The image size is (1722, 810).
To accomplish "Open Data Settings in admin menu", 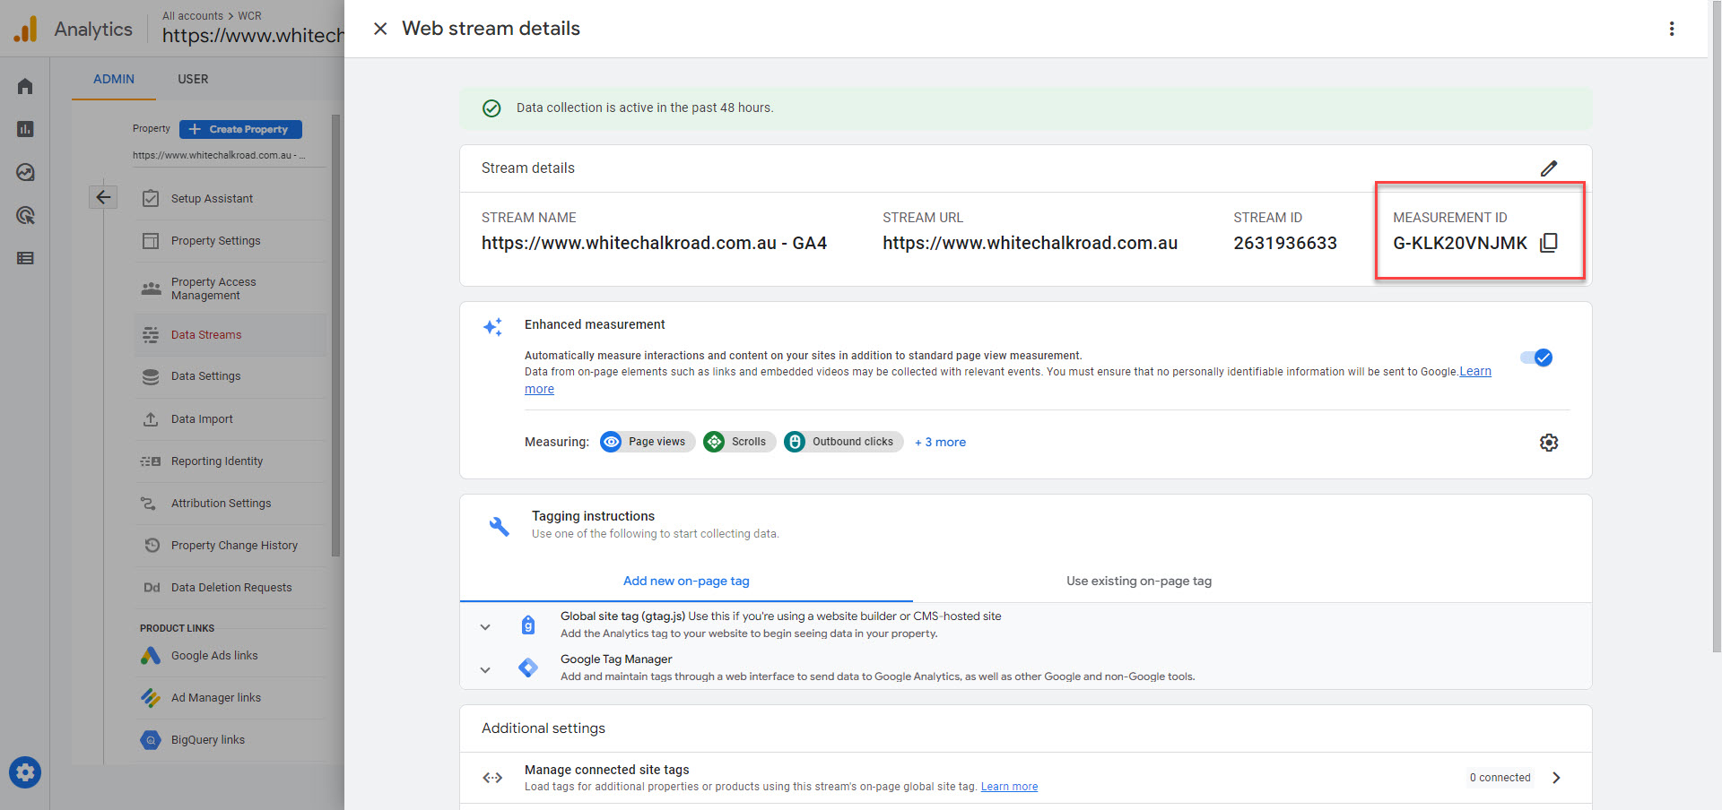I will pyautogui.click(x=205, y=376).
